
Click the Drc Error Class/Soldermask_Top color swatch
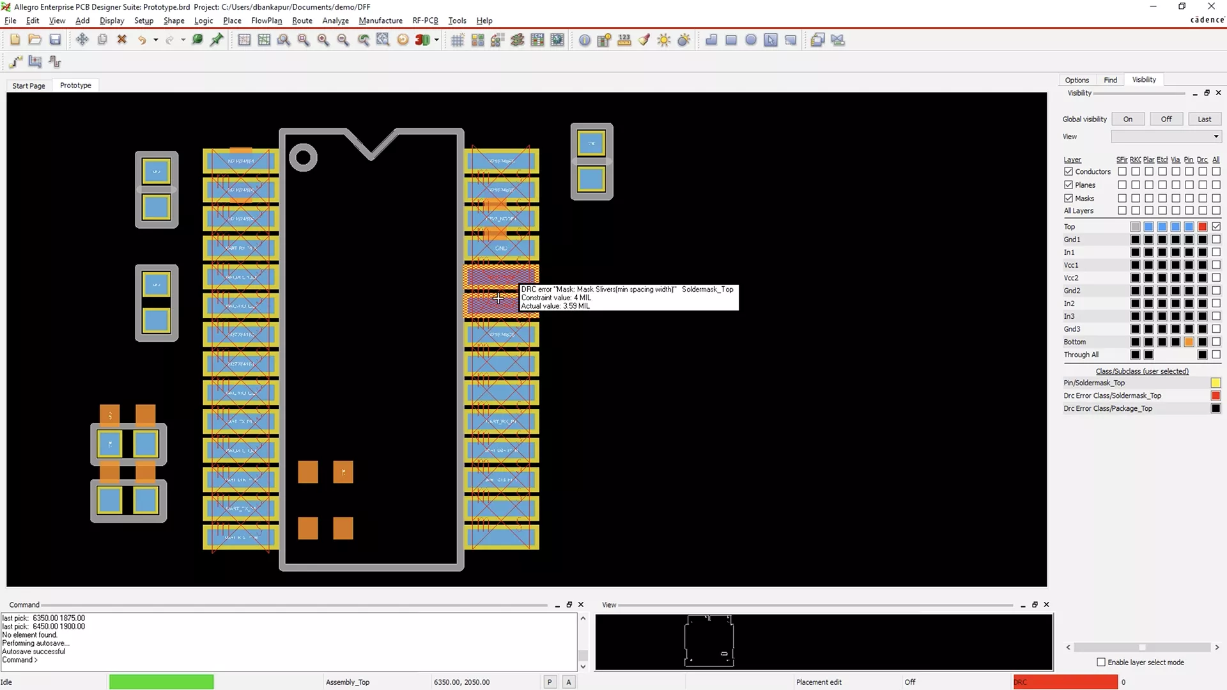1215,395
